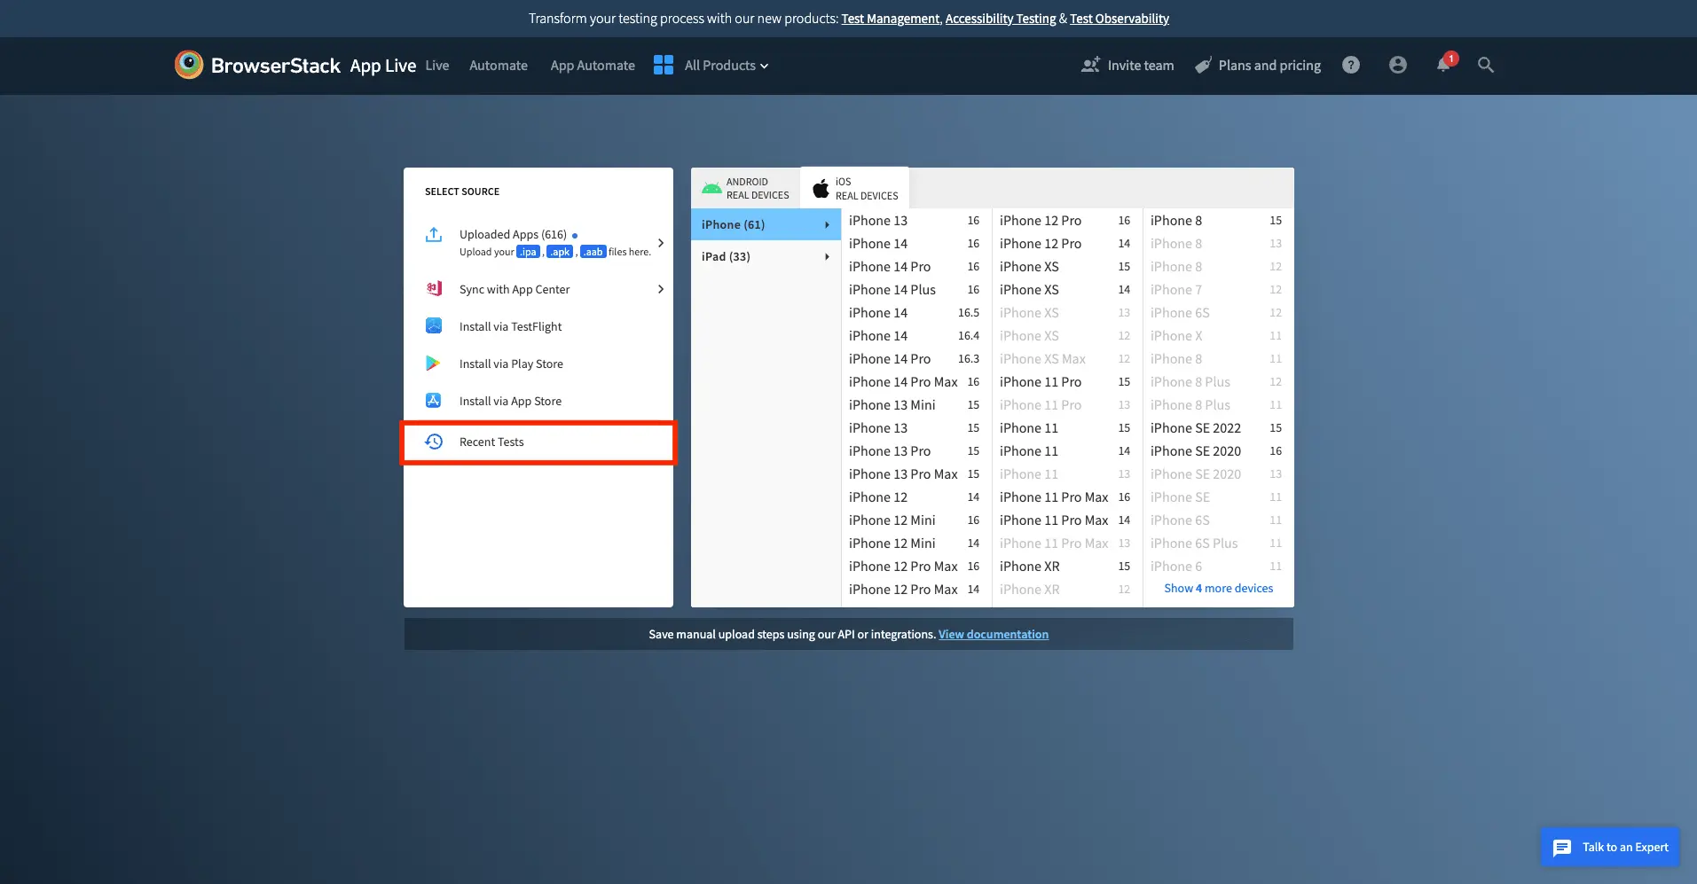The height and width of the screenshot is (884, 1697).
Task: Expand the iPad (33) device list
Action: point(765,256)
